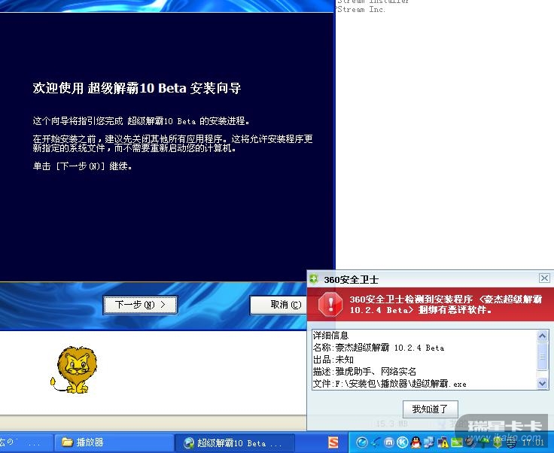
Task: Click 文件:F:\安装包\播放器\超级解霸.exe line
Action: [x=390, y=384]
